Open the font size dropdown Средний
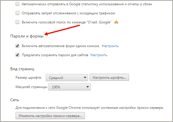173x122 pixels. click(67, 78)
